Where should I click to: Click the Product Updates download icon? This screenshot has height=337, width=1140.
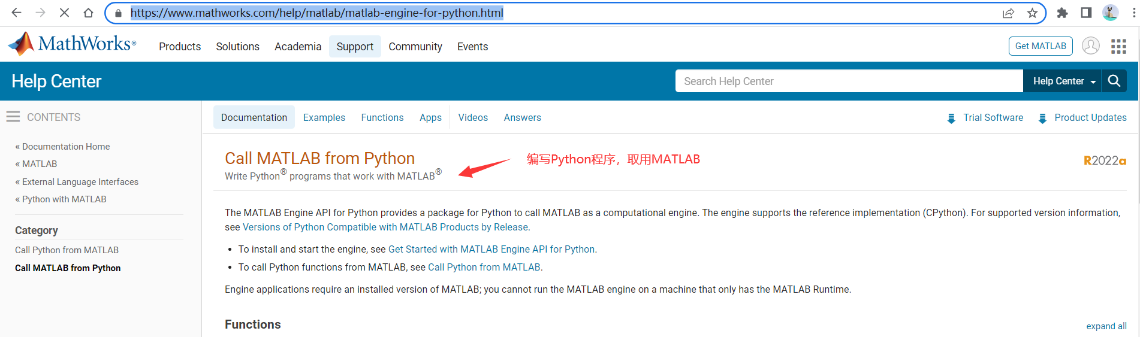[x=1042, y=119]
